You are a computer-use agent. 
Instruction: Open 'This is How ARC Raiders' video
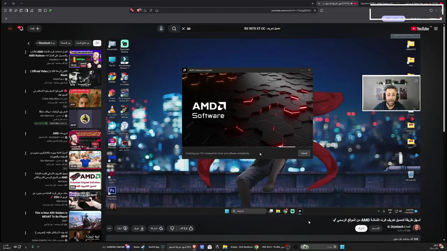pos(85,220)
